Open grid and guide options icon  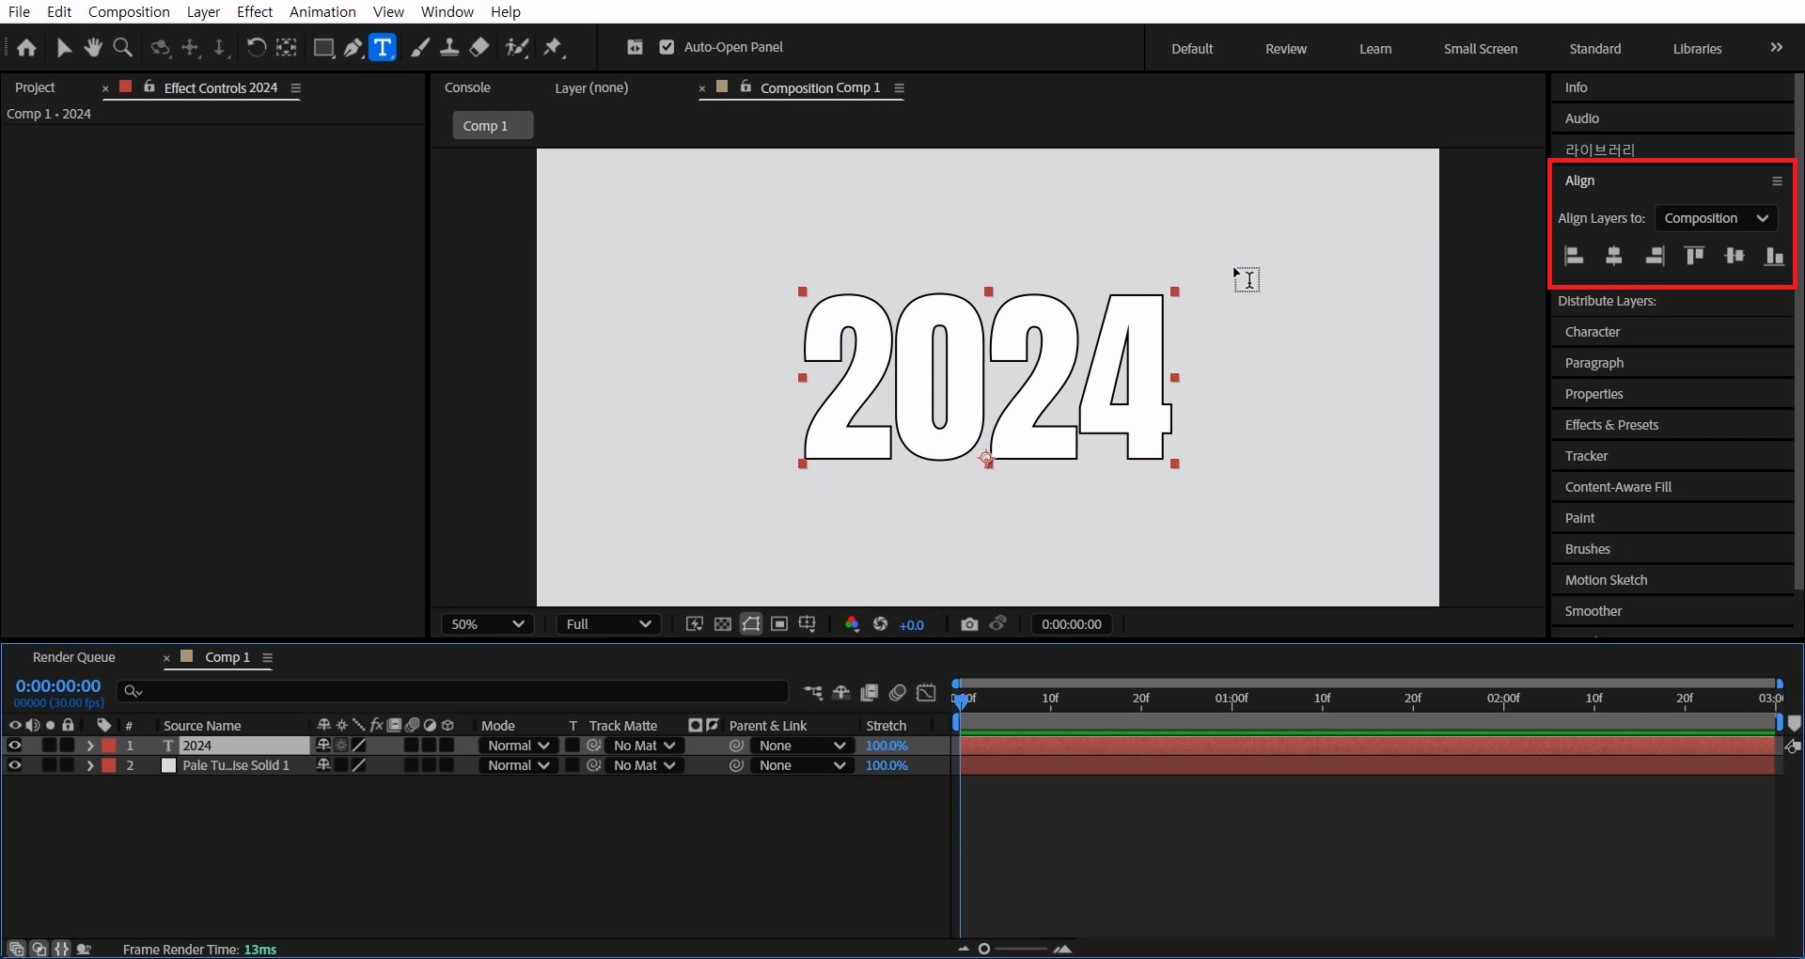808,624
